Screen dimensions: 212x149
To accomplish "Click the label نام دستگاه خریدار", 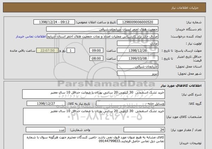I will click(188, 29).
